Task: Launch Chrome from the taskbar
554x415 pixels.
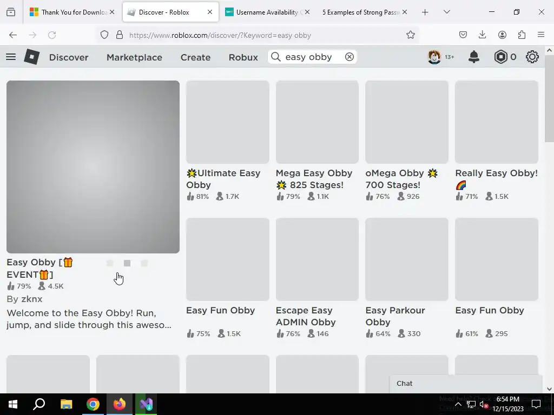Action: pyautogui.click(x=93, y=404)
